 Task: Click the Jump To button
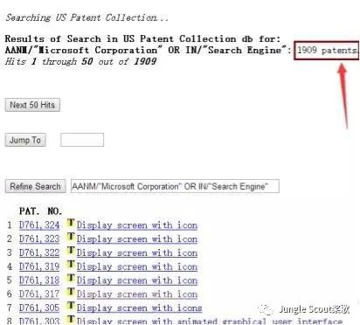25,140
